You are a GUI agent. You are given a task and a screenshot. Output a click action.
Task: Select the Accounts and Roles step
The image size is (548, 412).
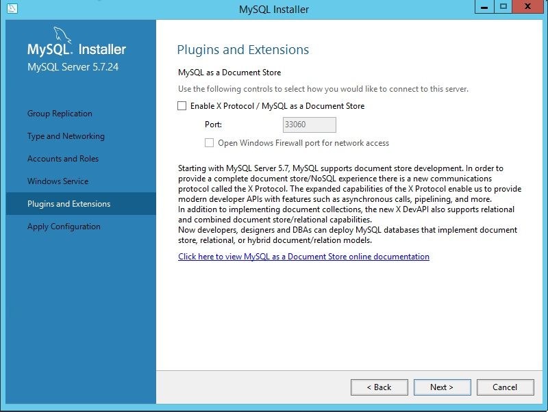[63, 159]
